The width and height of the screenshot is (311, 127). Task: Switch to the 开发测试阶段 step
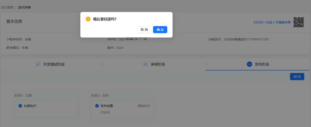coord(54,64)
